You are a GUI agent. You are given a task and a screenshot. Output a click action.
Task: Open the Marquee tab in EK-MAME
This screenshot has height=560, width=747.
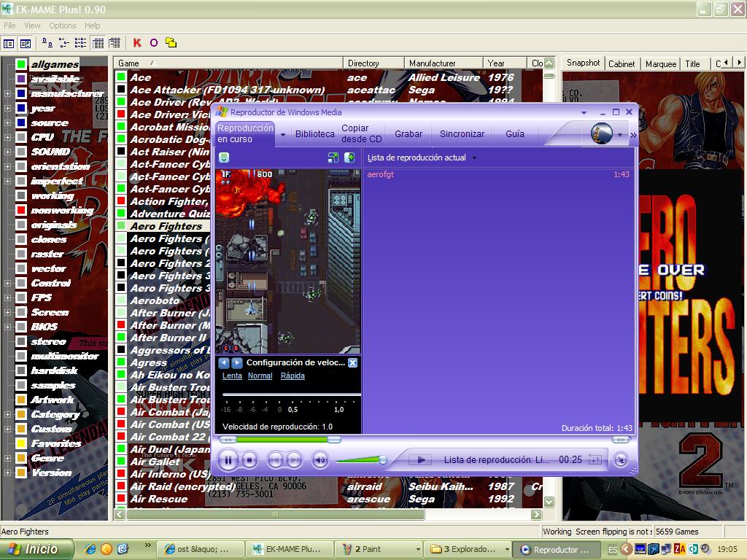pos(661,64)
